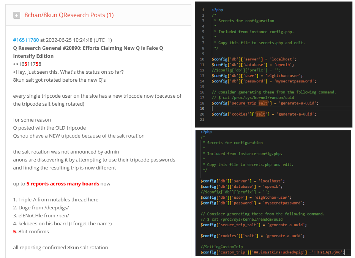Click the top code image thumbnail

tap(273, 65)
